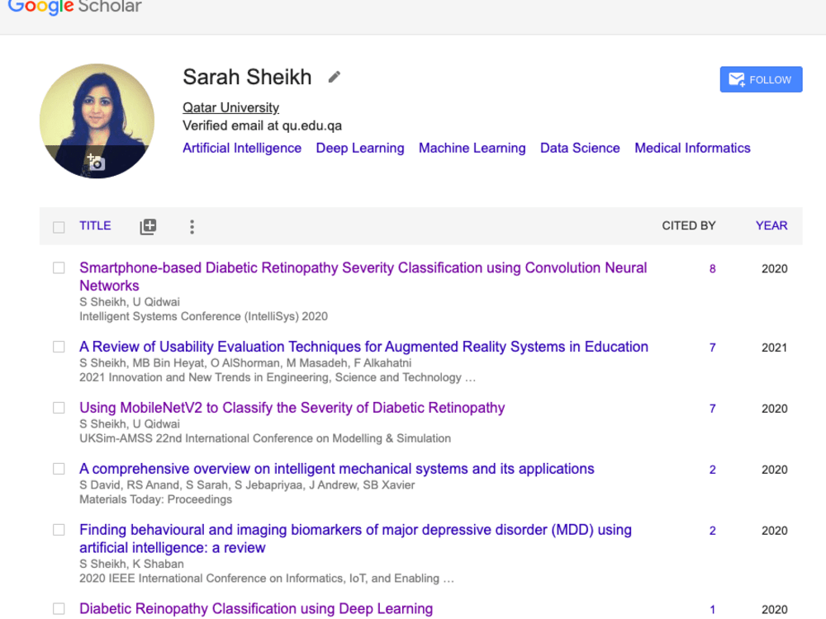Check the box for Using MobileNetV2 paper

pos(59,408)
